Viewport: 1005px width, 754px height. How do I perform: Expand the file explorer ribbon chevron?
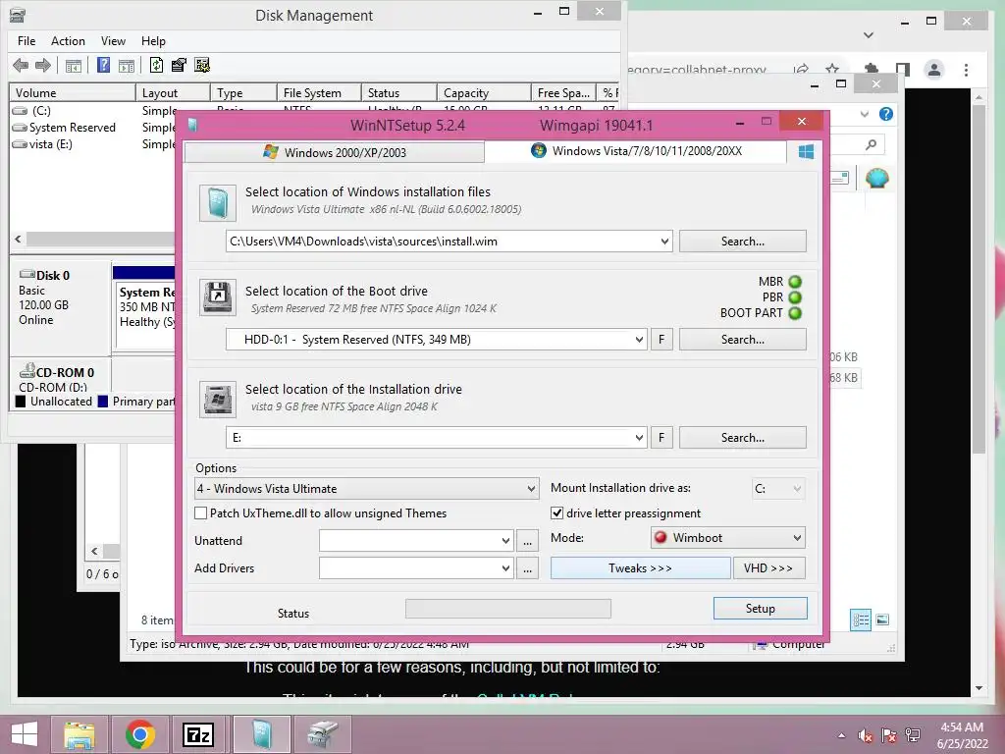tap(864, 114)
